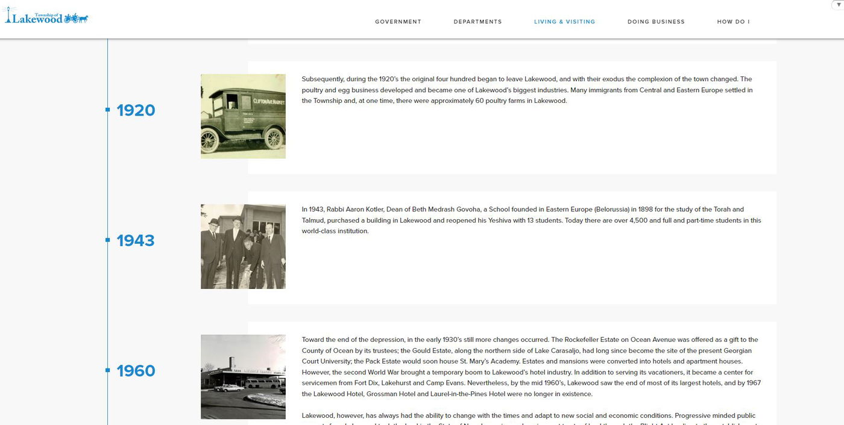Click the 1943 timeline square marker
Image resolution: width=844 pixels, height=425 pixels.
coord(107,240)
